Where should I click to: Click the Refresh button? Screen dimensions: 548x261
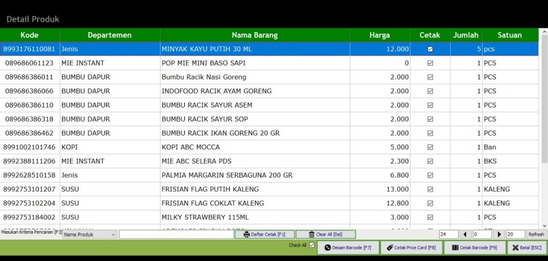(x=536, y=234)
